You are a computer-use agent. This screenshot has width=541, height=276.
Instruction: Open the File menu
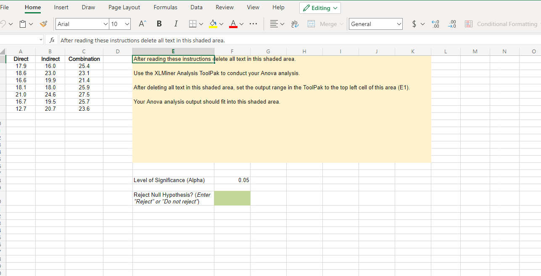[4, 7]
